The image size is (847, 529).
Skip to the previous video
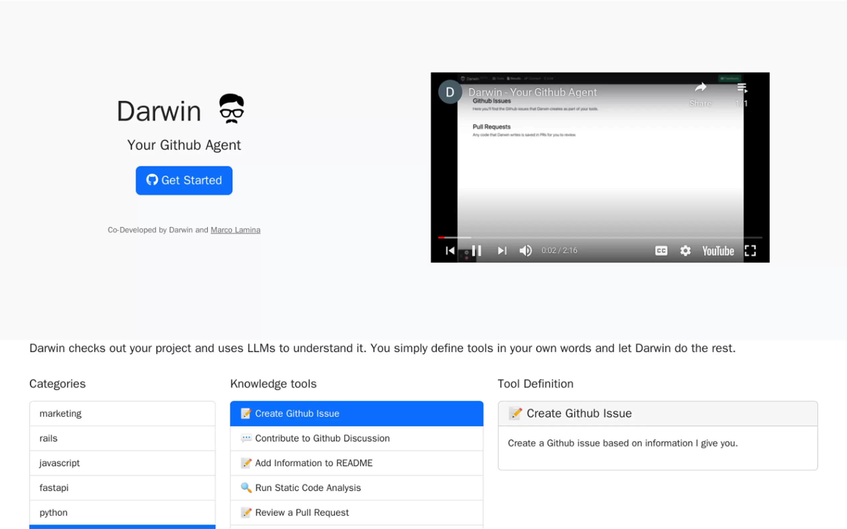(450, 251)
